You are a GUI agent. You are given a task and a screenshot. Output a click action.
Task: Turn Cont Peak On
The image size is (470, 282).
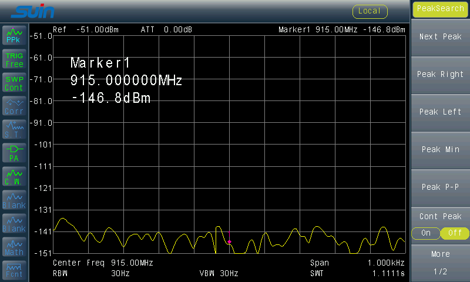(426, 233)
